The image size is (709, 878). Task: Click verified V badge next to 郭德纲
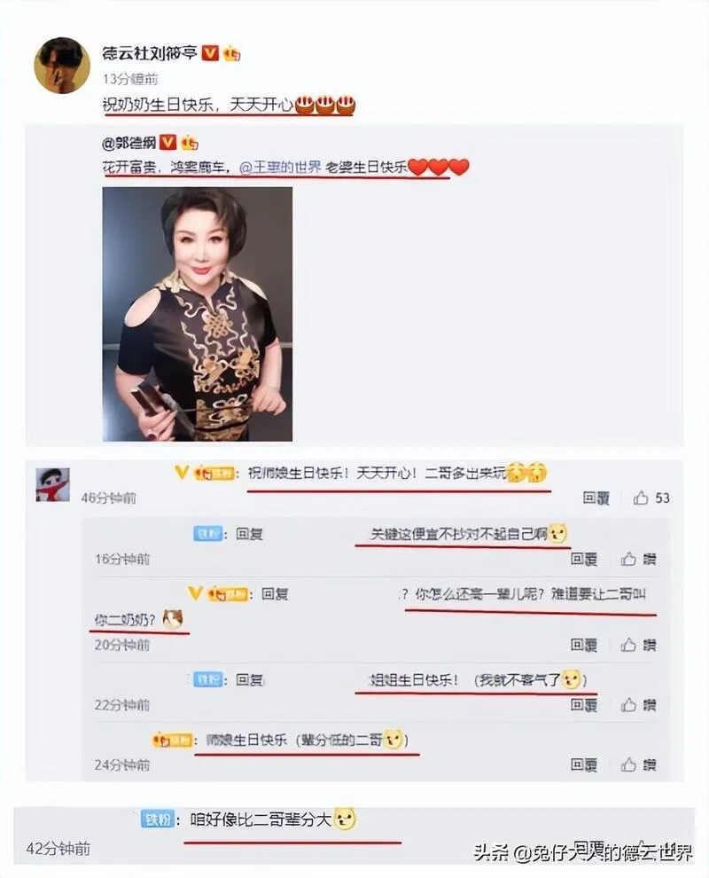(x=168, y=142)
